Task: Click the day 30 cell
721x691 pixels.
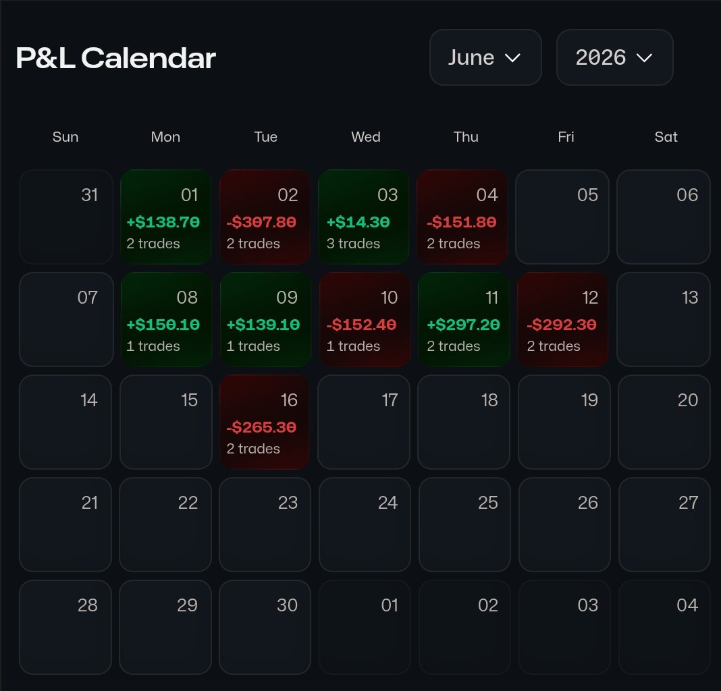Action: [265, 627]
